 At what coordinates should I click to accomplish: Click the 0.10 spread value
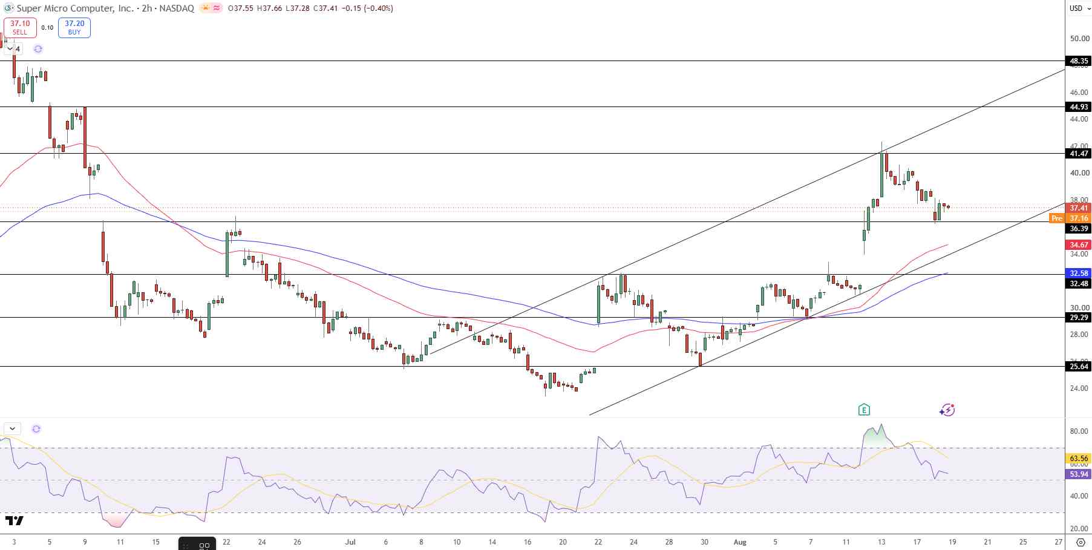point(47,28)
